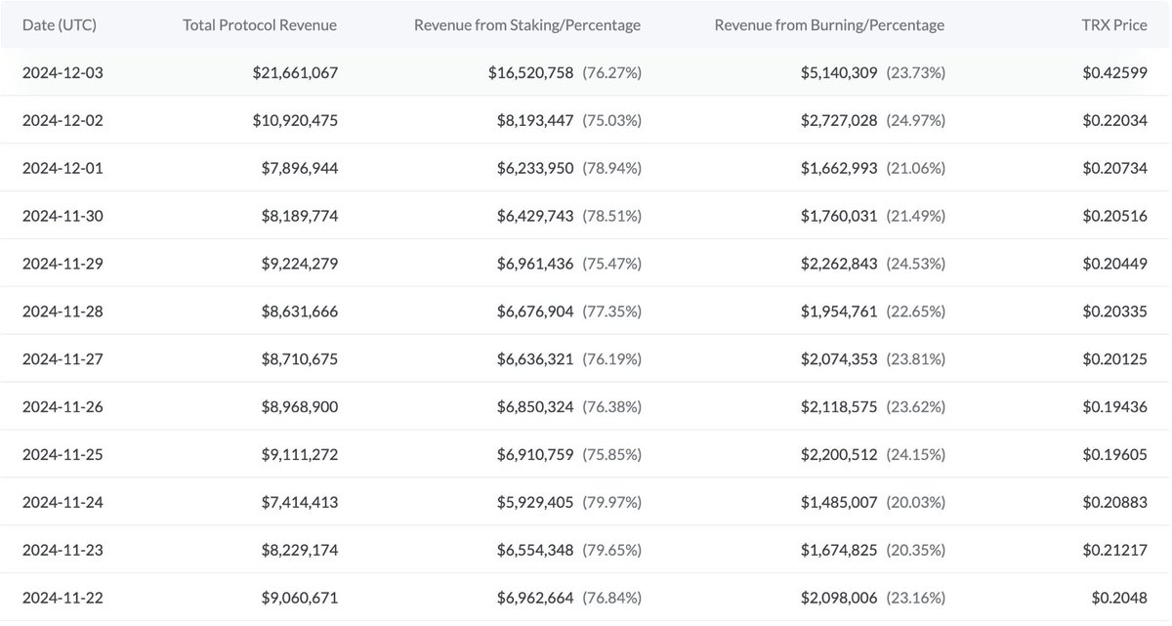Click the date cell 2024-12-02
This screenshot has height=626, width=1172.
point(63,120)
